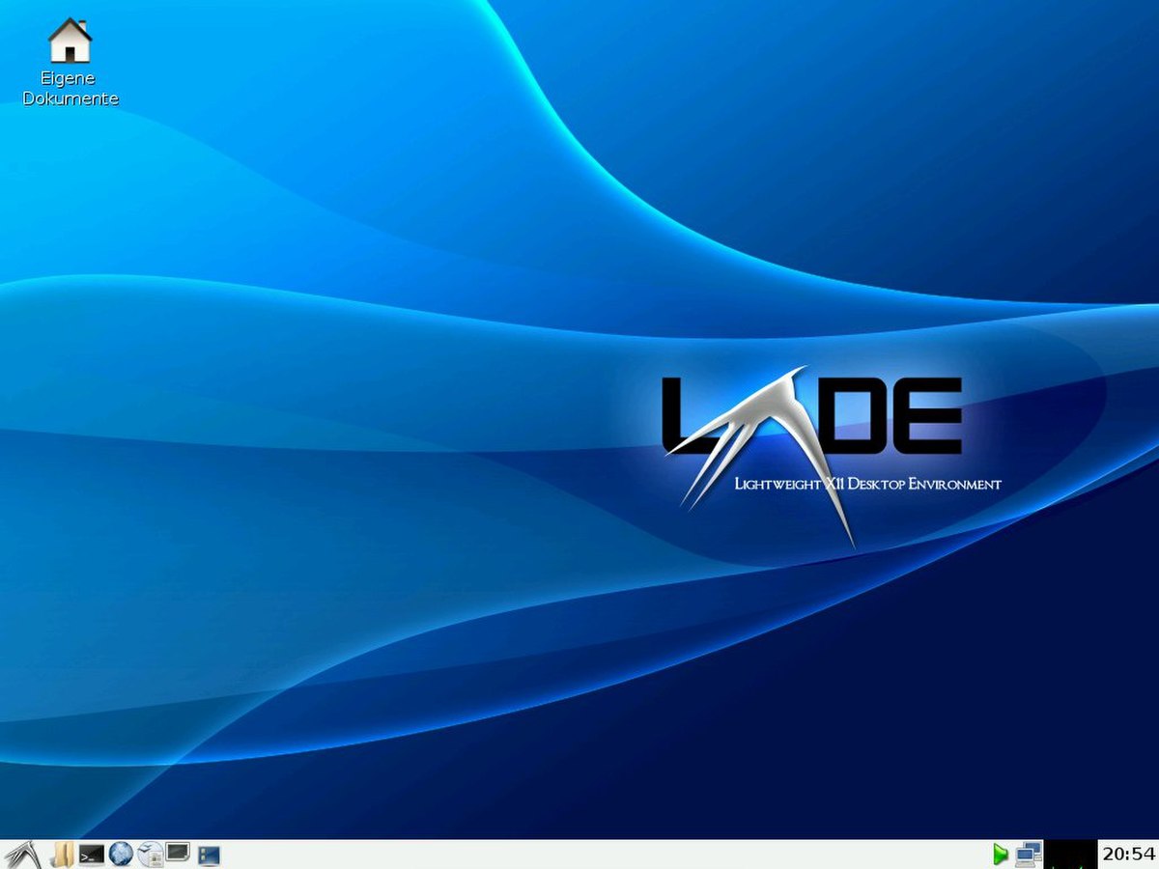The image size is (1159, 869).
Task: Click the empty taskbar window list area
Action: (x=606, y=855)
